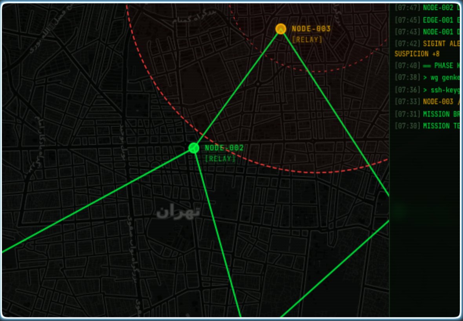Screen dimensions: 463x321
Task: Click the [RELAY] tag under NODE-003
Action: 307,40
